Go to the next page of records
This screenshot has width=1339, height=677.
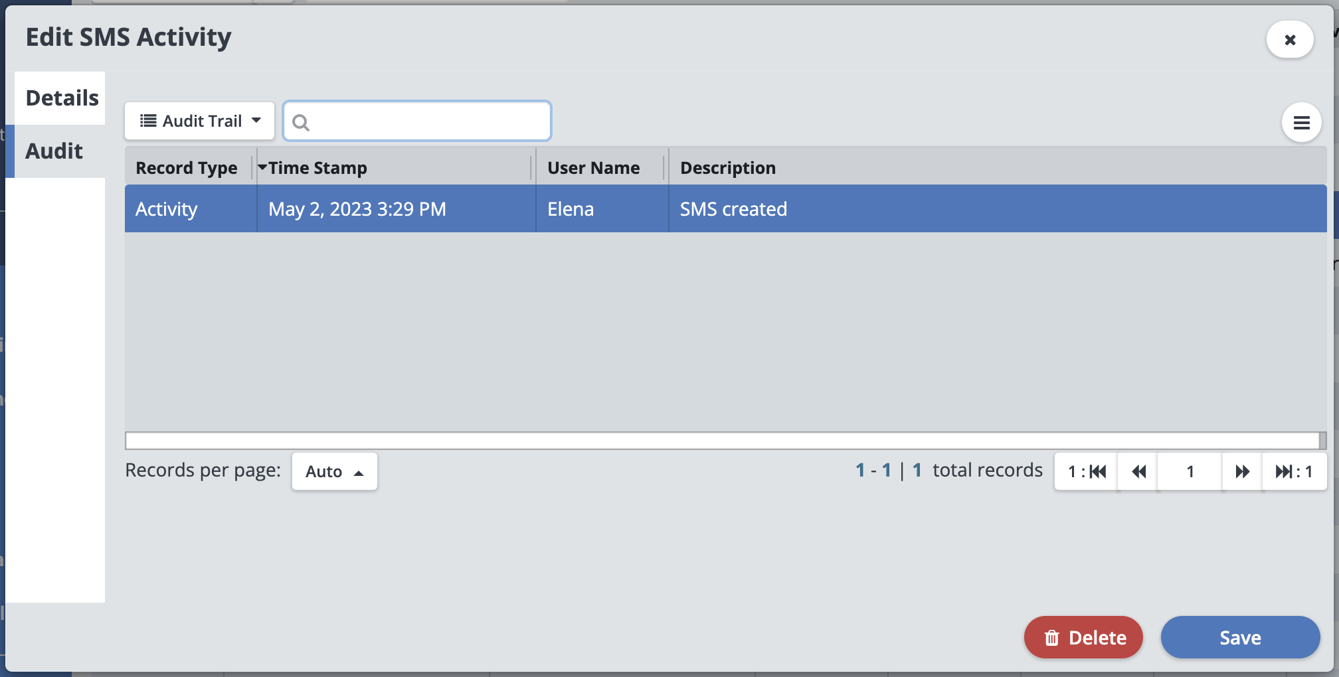click(x=1241, y=472)
